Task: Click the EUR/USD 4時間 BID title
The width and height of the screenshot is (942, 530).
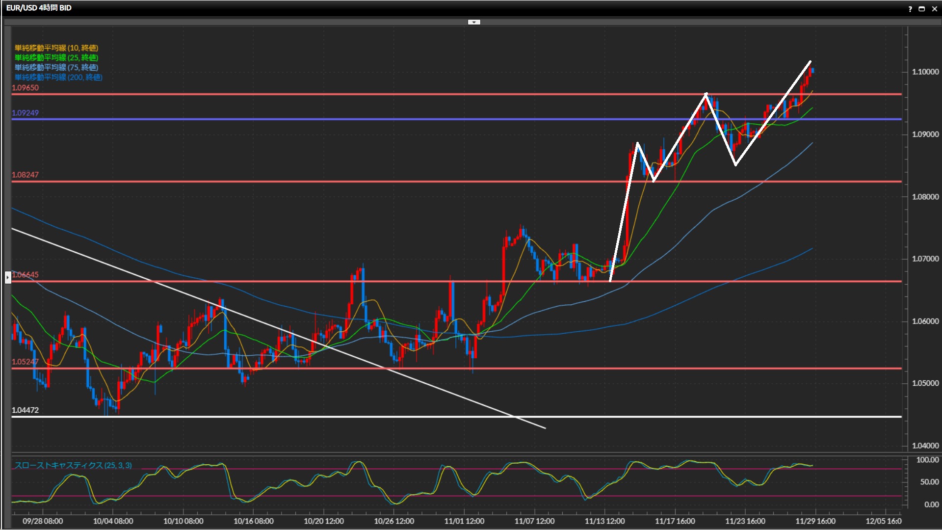Action: click(39, 8)
